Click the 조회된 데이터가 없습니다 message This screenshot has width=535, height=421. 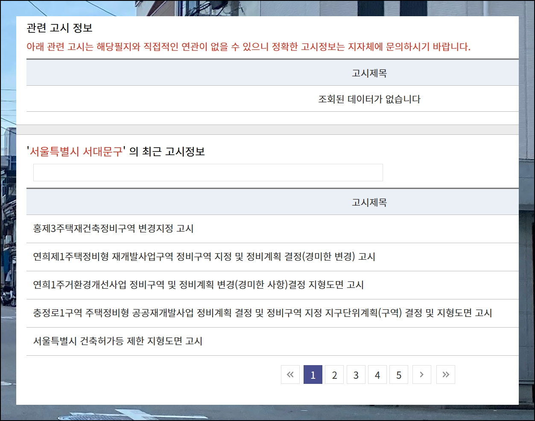click(x=369, y=99)
